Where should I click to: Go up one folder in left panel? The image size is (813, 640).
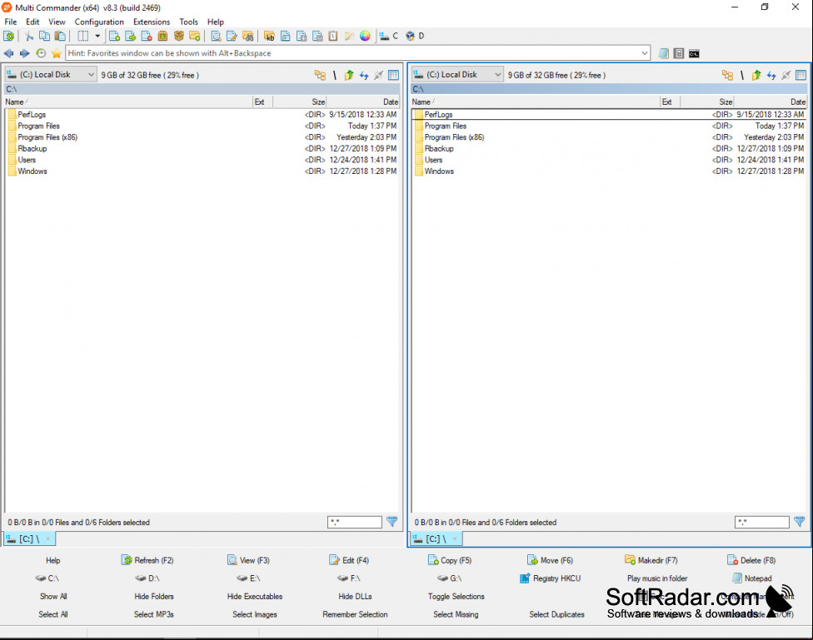point(349,75)
